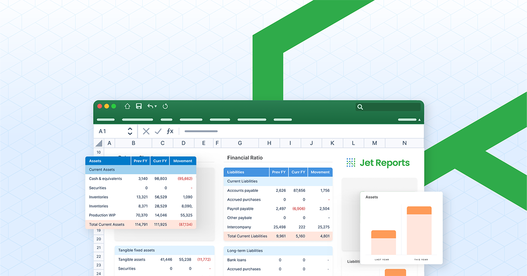Click the Save icon in the title bar
This screenshot has height=276, width=527.
[x=139, y=106]
